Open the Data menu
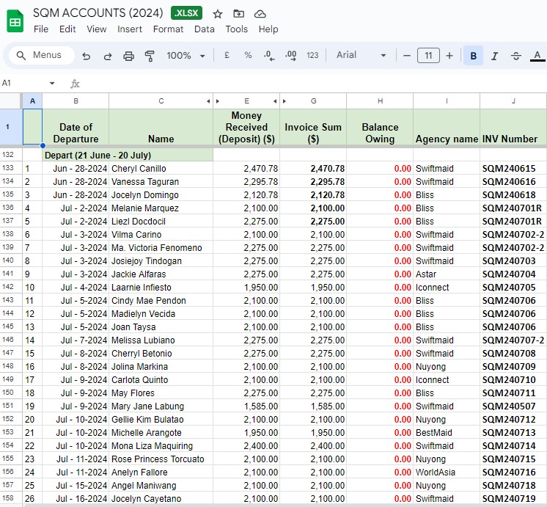Screen dimensions: 547x507 pos(205,29)
